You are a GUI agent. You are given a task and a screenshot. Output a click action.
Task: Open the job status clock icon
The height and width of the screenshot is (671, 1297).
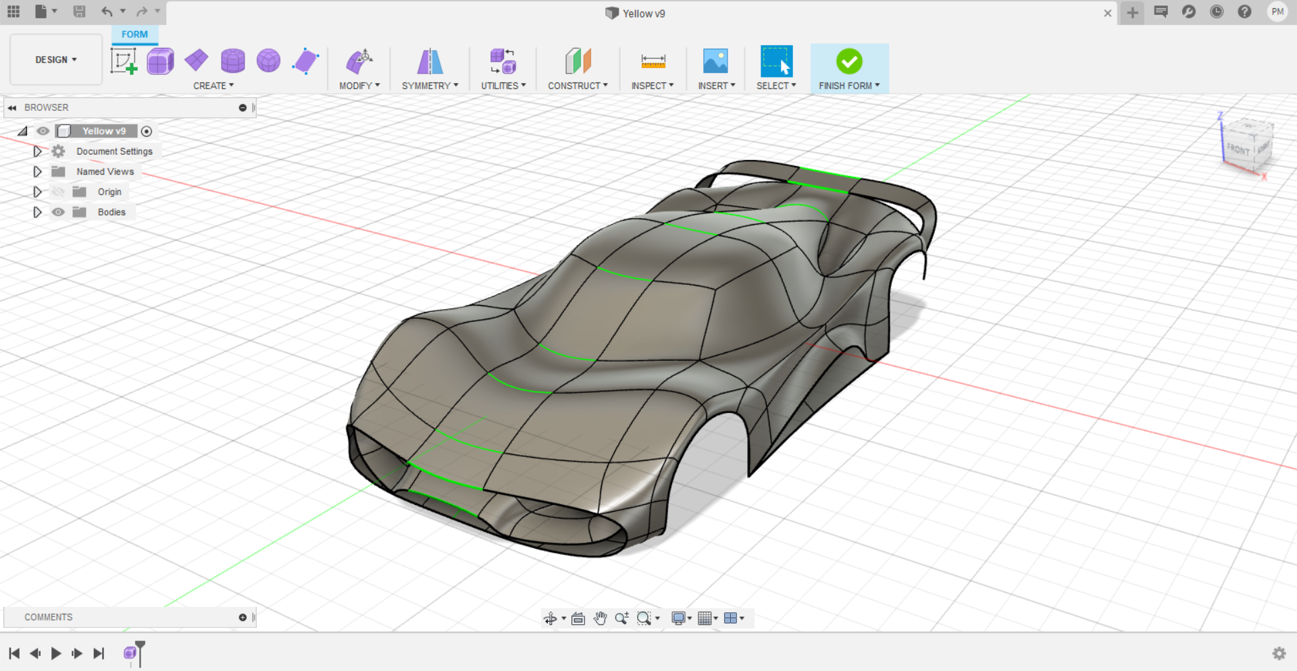(x=1217, y=11)
